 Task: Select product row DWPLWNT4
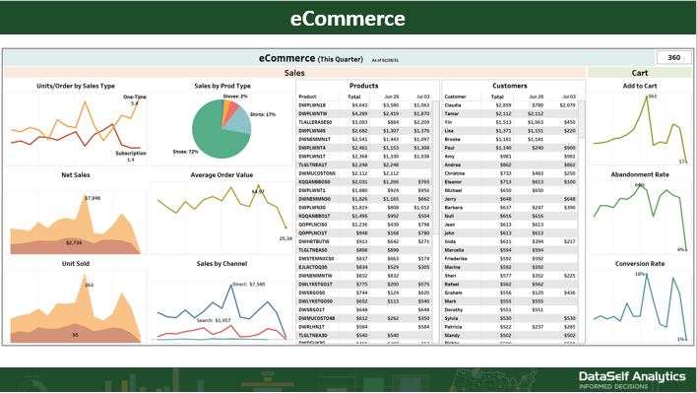[x=364, y=148]
